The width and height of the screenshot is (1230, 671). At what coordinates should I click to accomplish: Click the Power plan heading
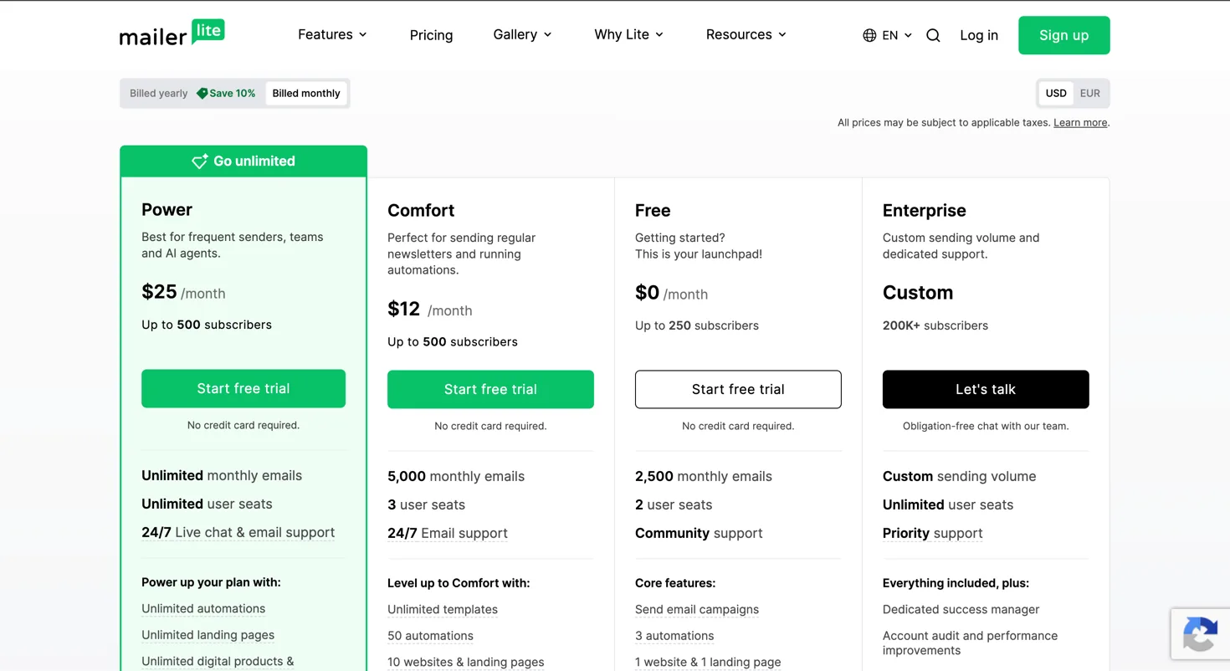[167, 209]
